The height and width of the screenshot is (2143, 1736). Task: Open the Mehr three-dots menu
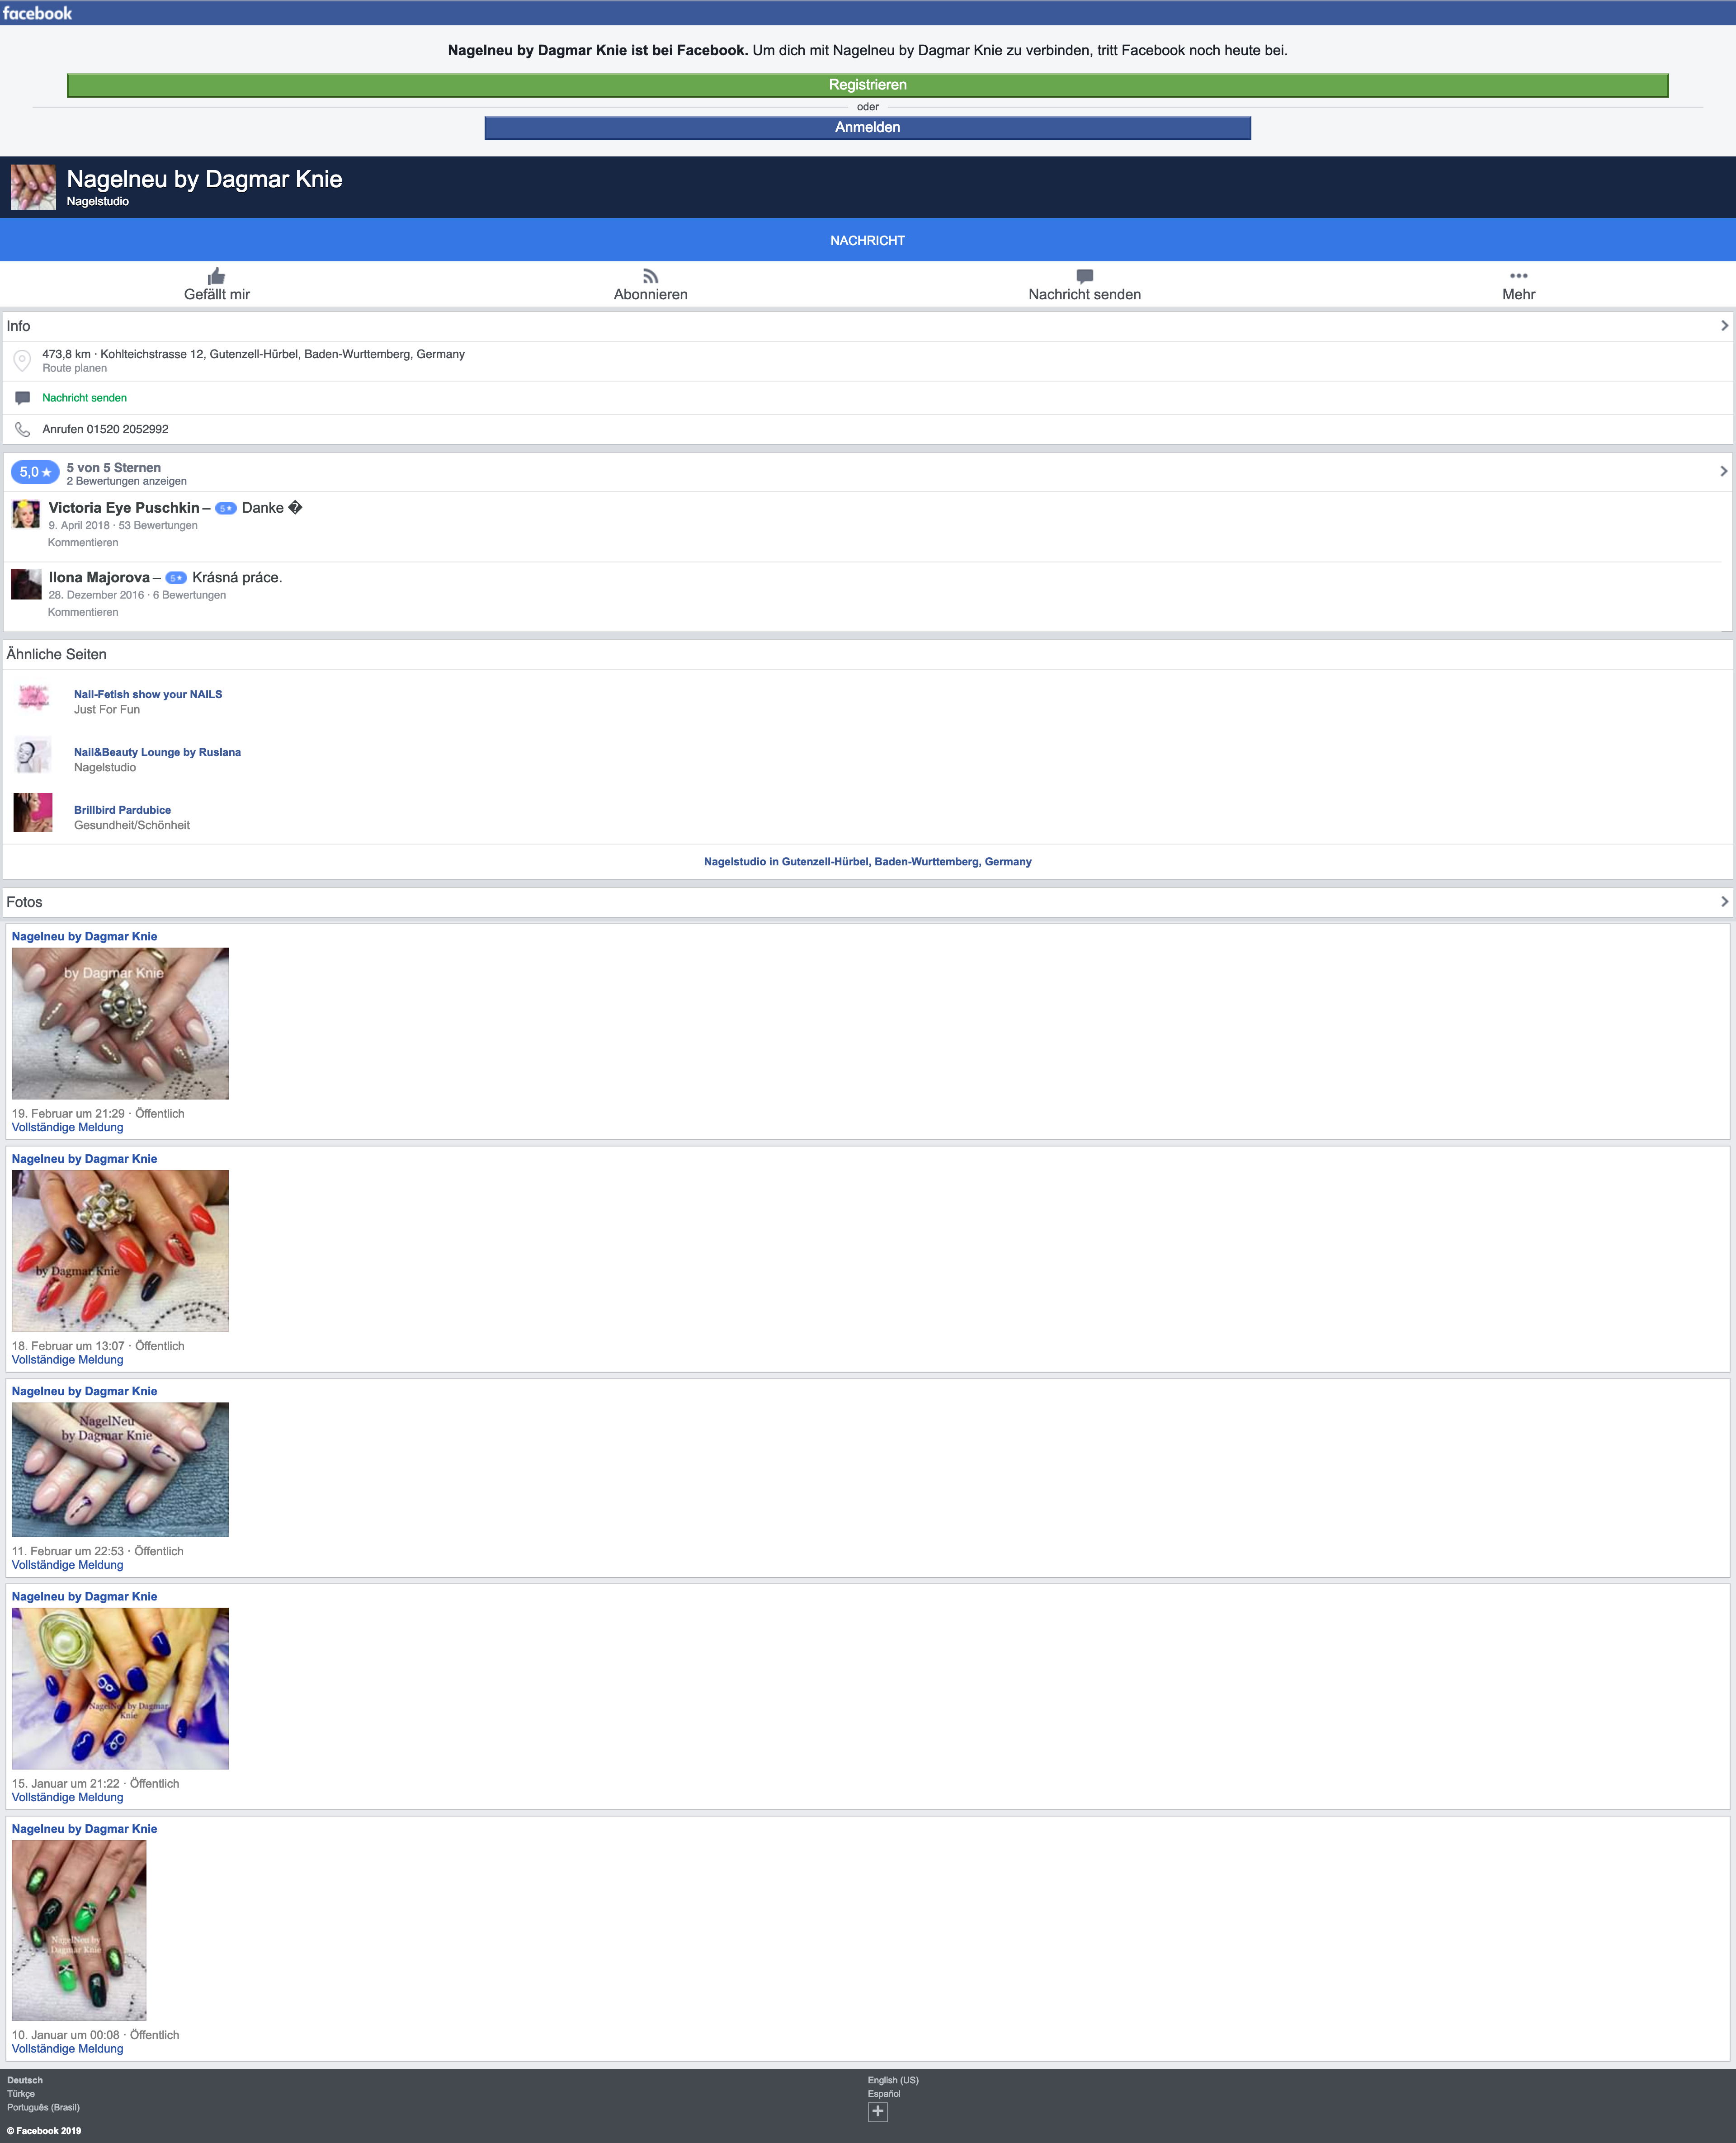[1518, 276]
